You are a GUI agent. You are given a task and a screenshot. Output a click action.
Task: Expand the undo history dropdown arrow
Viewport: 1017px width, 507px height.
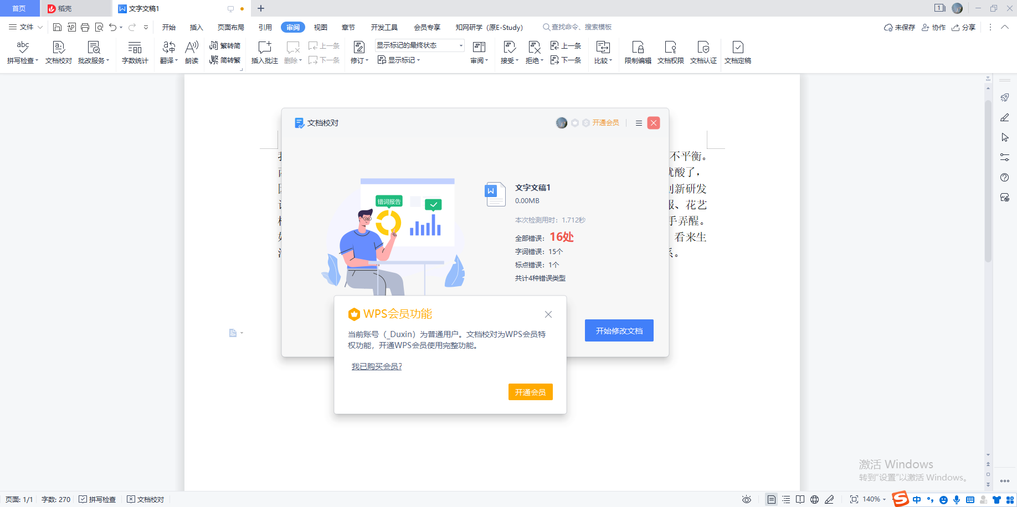pos(121,27)
